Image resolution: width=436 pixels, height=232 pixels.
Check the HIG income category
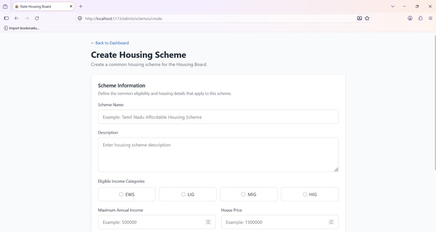(305, 194)
